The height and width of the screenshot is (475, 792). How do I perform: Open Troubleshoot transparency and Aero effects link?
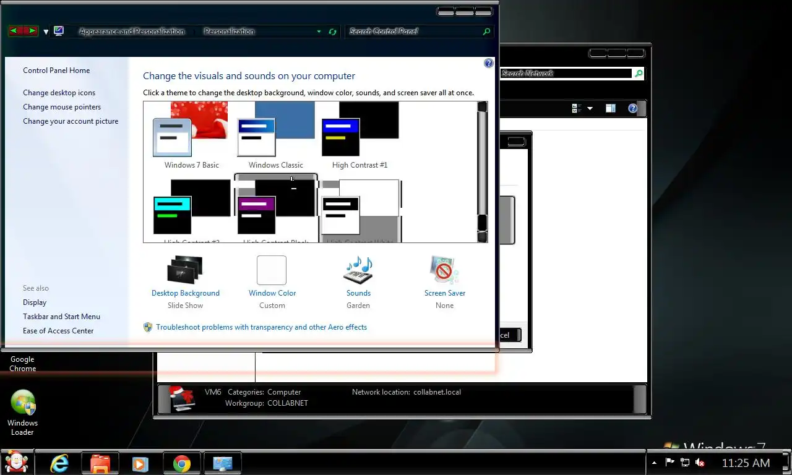[261, 327]
